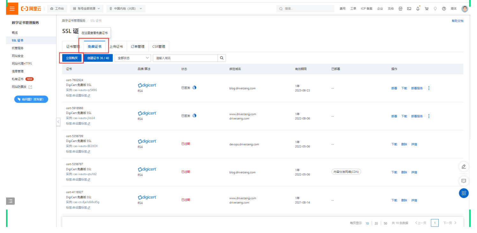Edit the tag of cert-7602924 via pencil icon

[x=89, y=95]
